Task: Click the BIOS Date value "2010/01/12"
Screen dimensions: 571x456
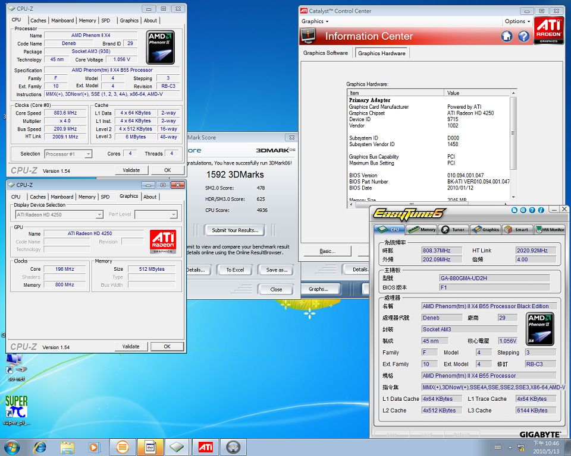Action: click(460, 188)
